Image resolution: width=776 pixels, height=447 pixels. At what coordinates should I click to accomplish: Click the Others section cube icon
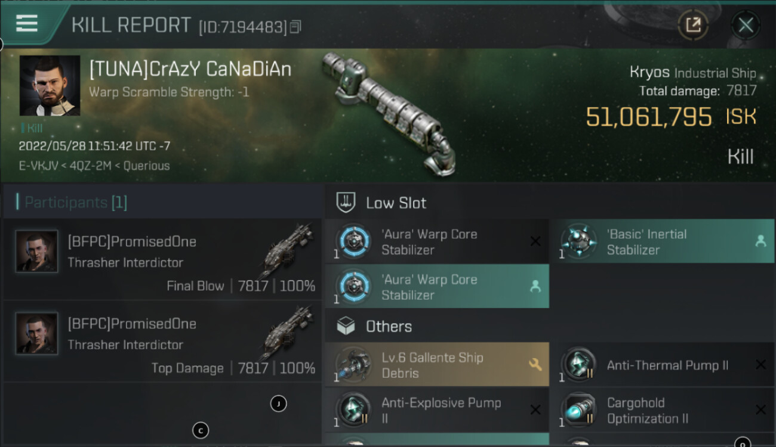coord(347,326)
